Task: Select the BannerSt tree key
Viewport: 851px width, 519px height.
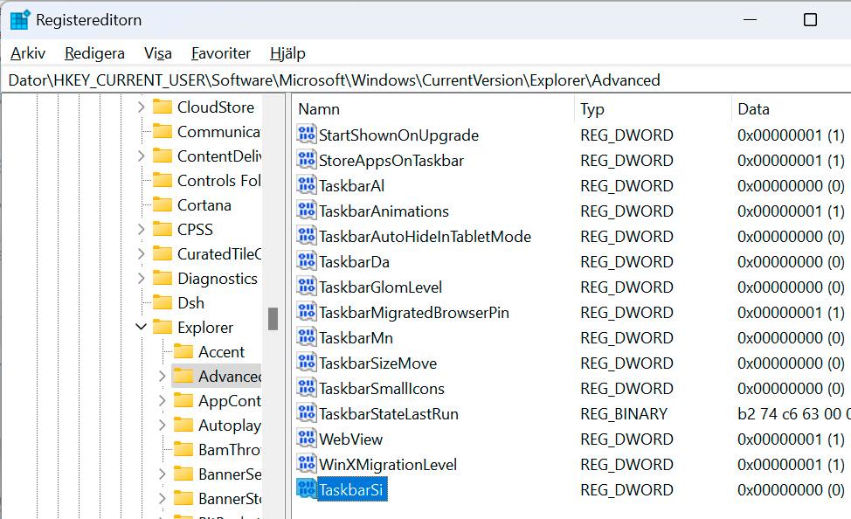Action: [230, 498]
